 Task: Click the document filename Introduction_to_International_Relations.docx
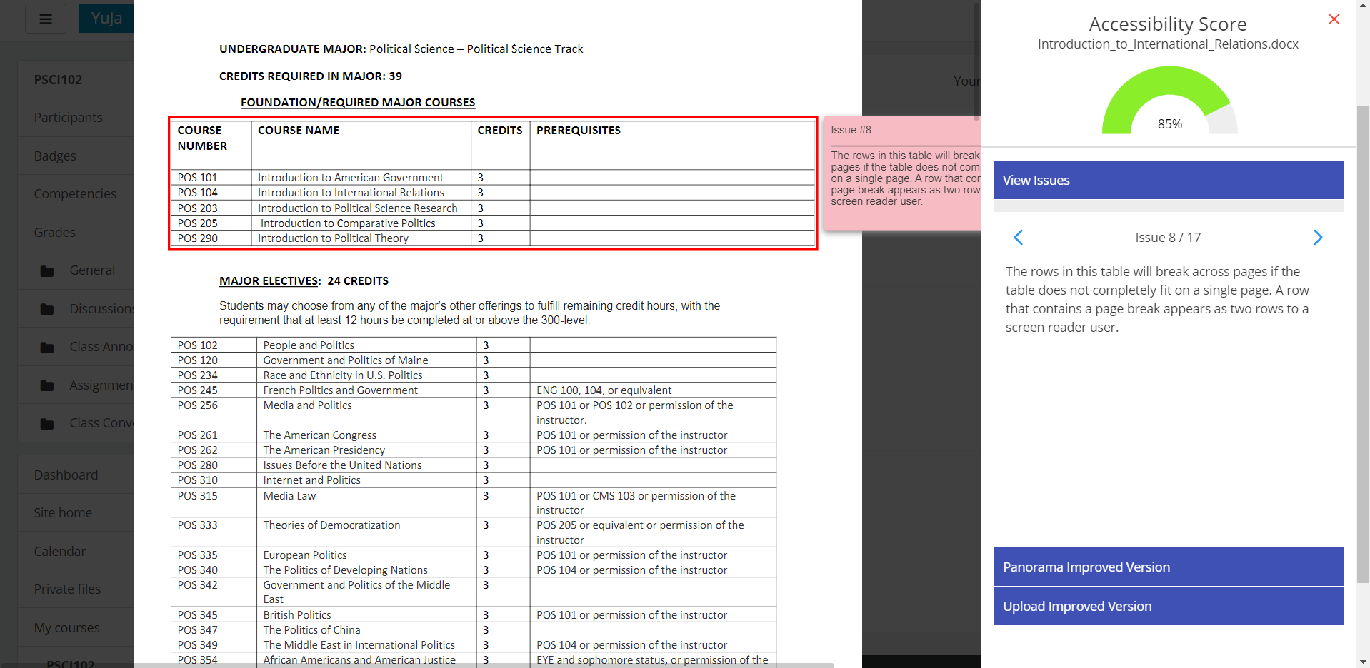click(1168, 44)
